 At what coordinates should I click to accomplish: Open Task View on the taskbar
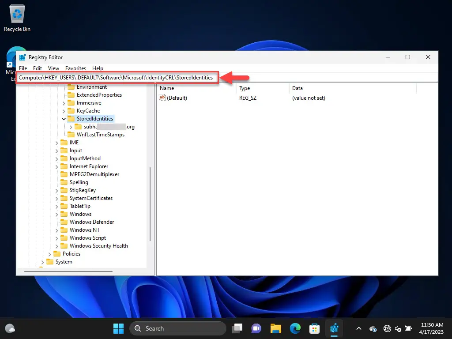point(237,328)
